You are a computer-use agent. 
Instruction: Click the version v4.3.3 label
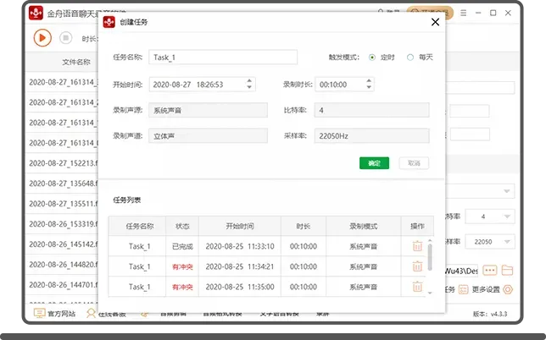[x=490, y=314]
